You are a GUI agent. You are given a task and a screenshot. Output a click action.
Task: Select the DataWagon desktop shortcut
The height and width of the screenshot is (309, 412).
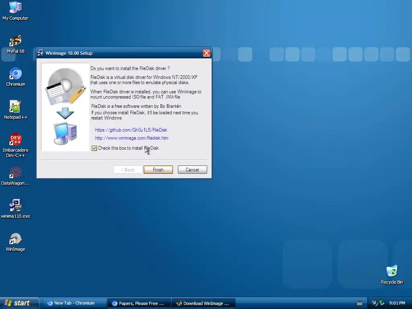[15, 176]
